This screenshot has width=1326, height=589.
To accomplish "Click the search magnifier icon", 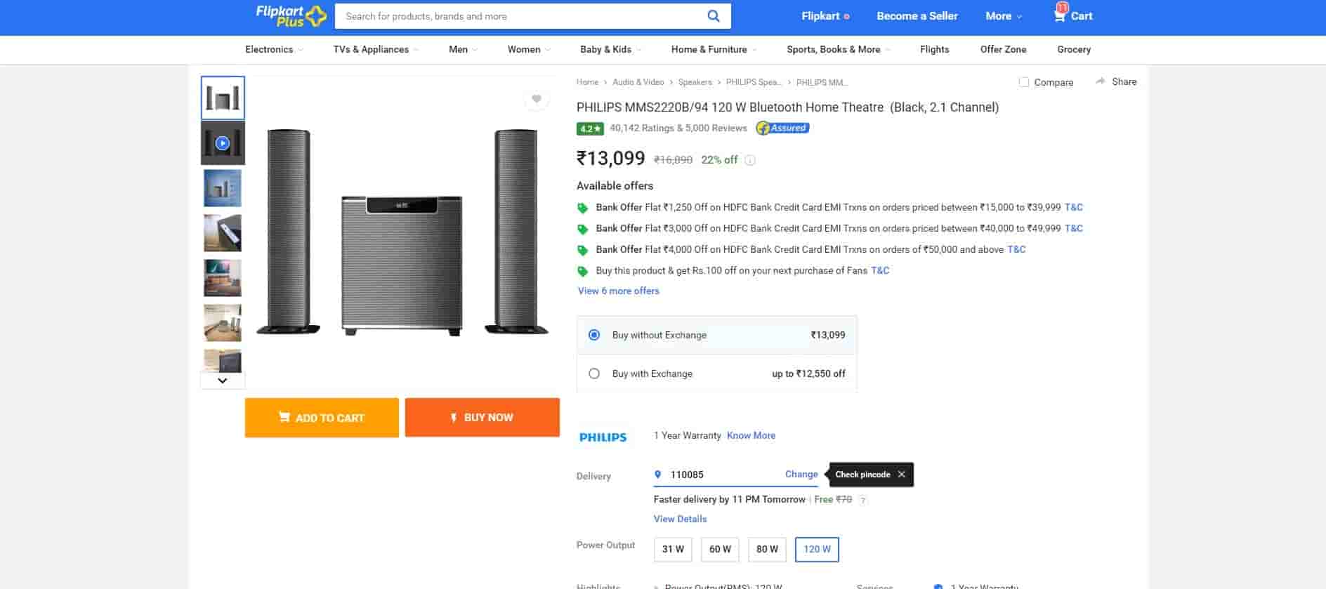I will click(x=713, y=16).
